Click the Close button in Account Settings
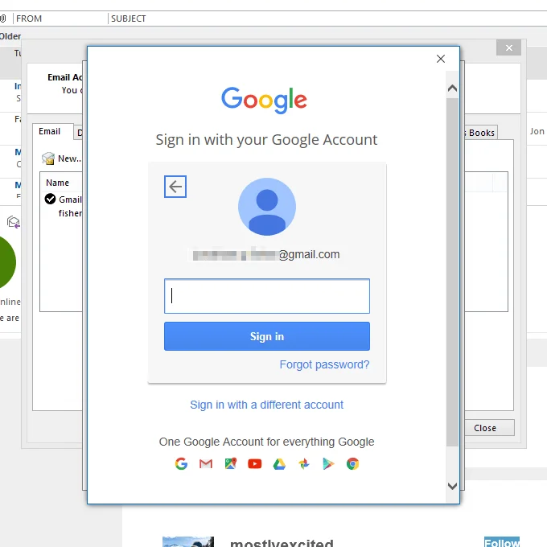The height and width of the screenshot is (547, 547). coord(485,428)
